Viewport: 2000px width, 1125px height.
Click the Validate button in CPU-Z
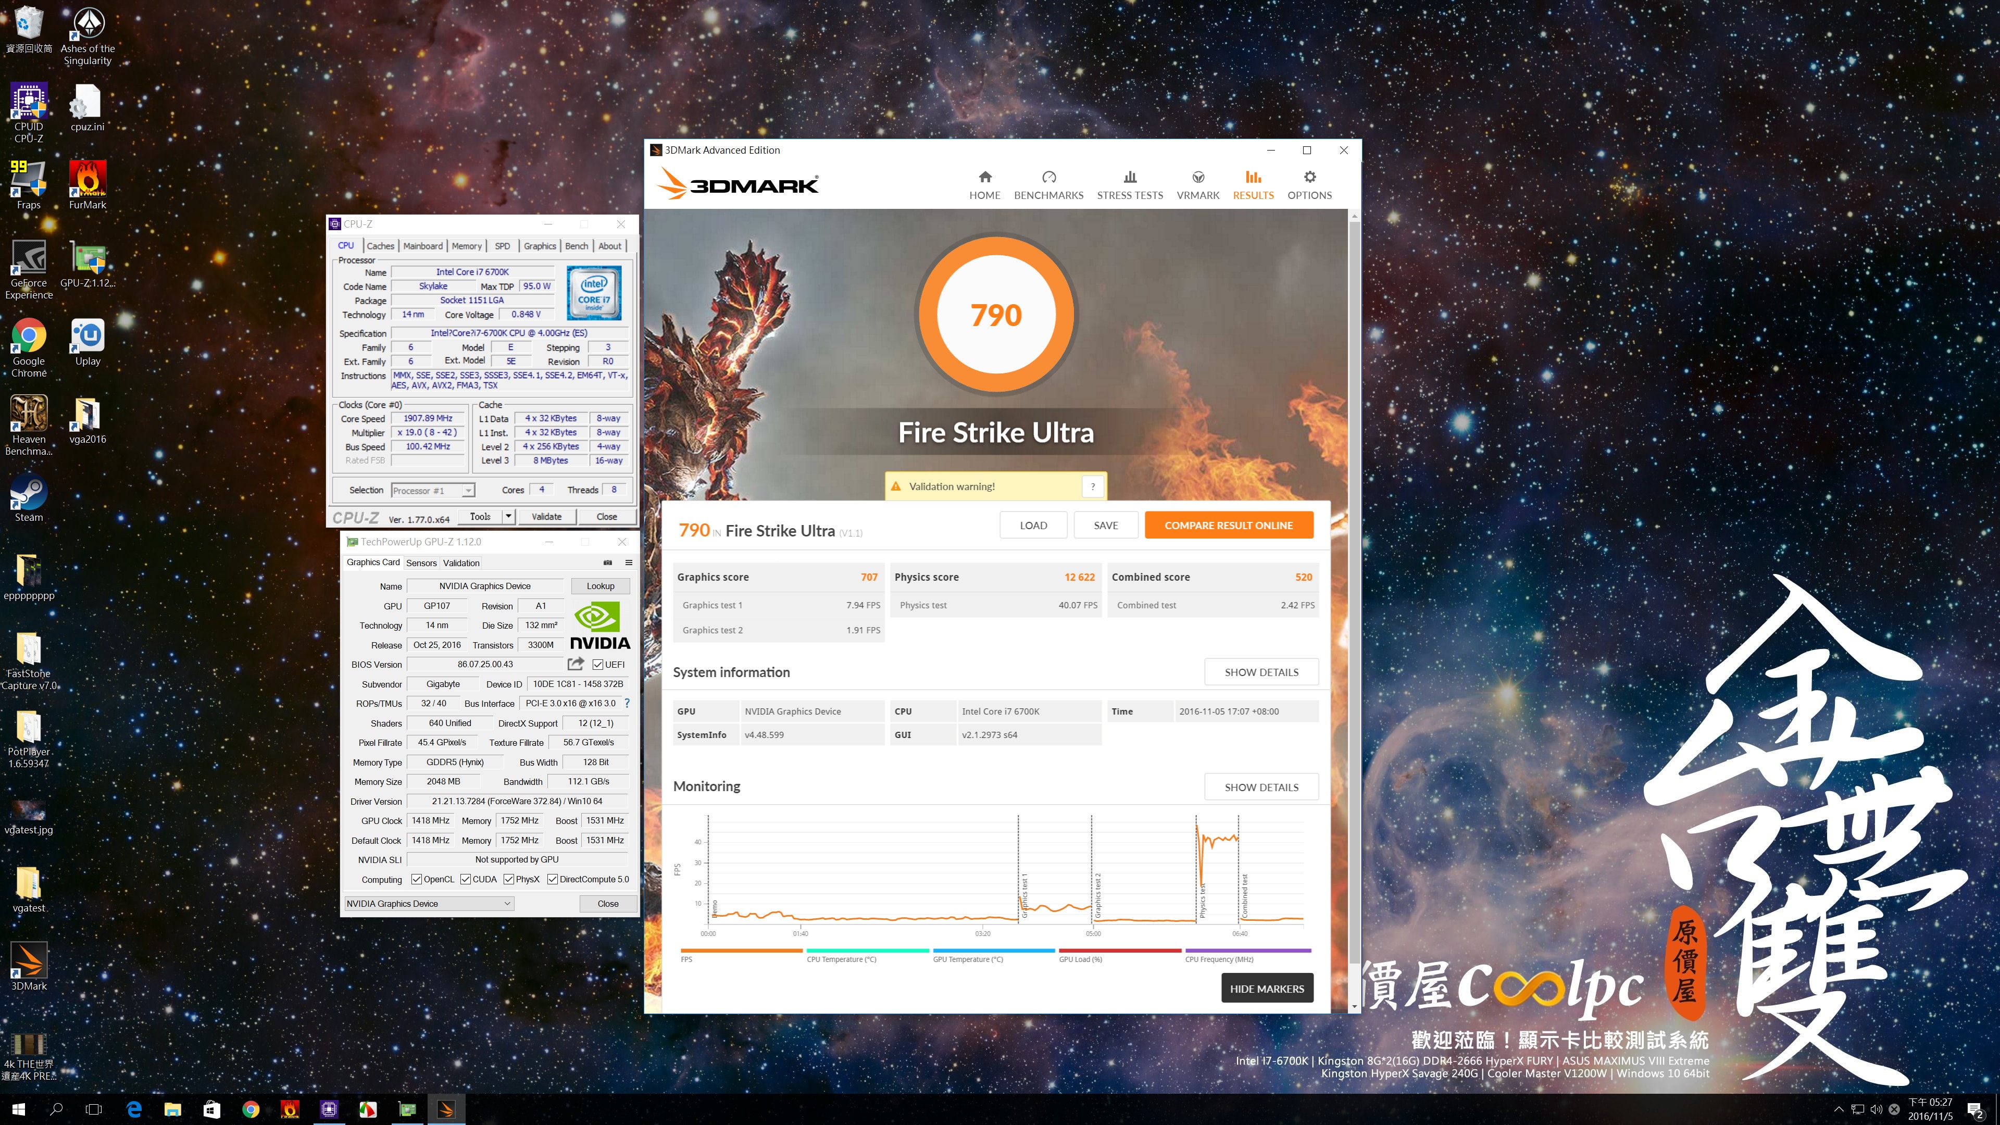pyautogui.click(x=546, y=516)
